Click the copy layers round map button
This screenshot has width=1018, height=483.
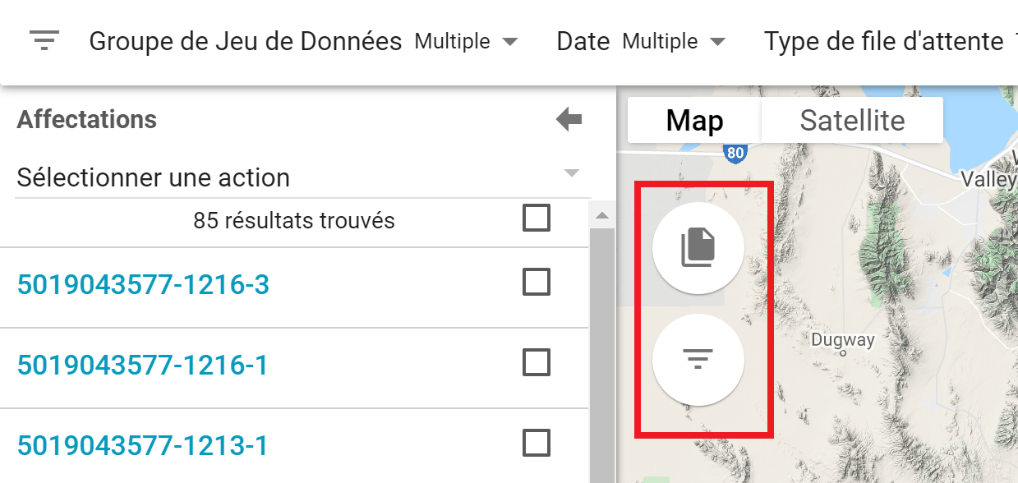point(698,247)
